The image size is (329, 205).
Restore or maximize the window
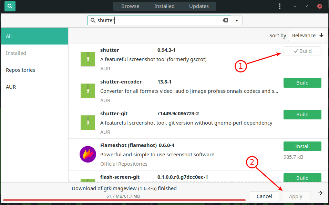[307, 6]
